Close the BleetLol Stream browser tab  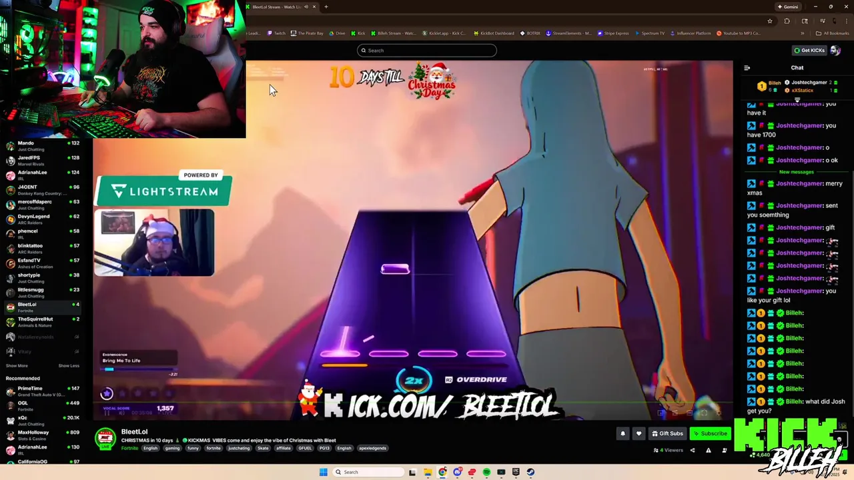coord(314,7)
